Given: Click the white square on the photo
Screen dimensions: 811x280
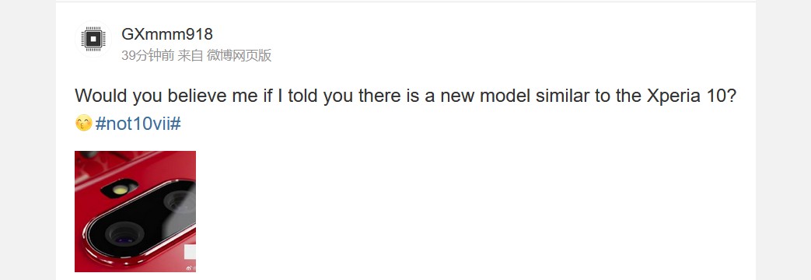Looking at the screenshot, I should [x=191, y=252].
